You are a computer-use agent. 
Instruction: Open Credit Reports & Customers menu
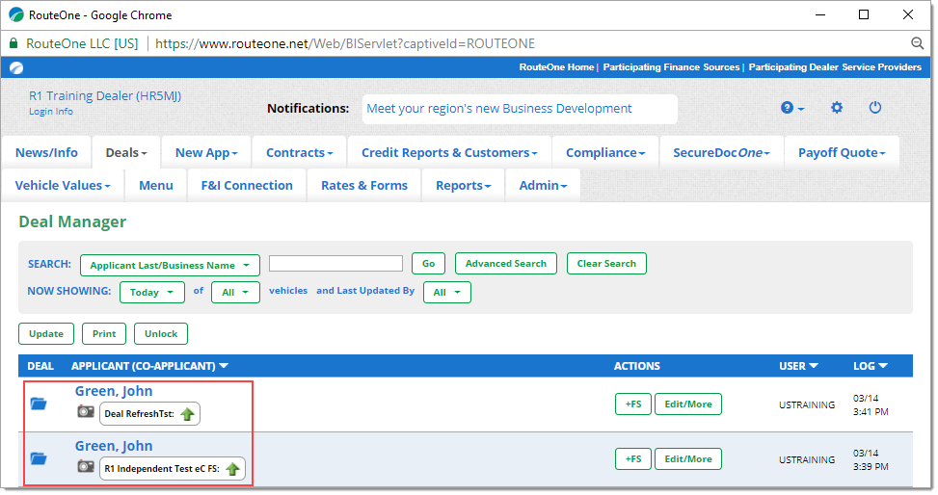[449, 152]
